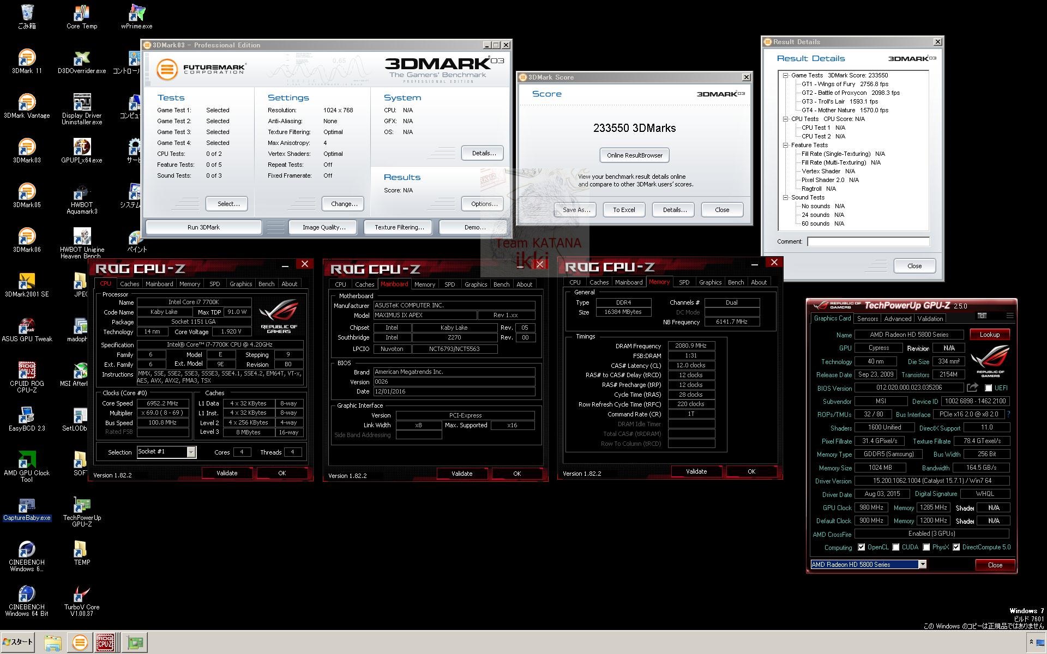Image resolution: width=1047 pixels, height=654 pixels.
Task: Click the Online ResultBrowser button
Action: coord(634,155)
